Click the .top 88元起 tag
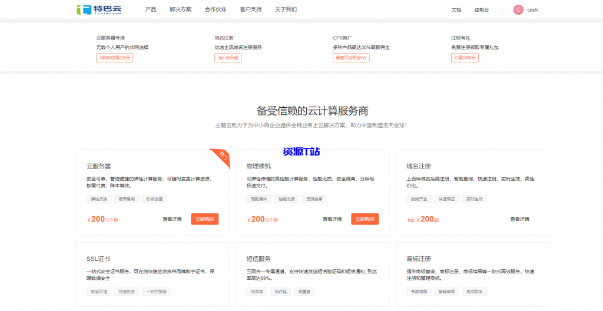 228,58
